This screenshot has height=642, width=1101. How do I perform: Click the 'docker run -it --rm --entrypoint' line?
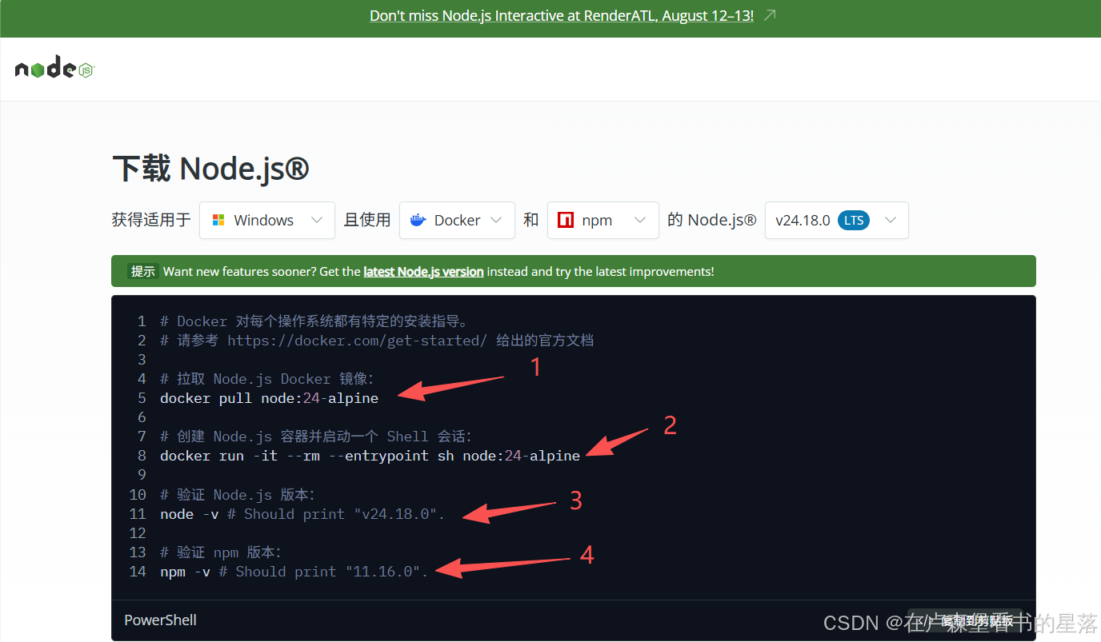point(370,456)
